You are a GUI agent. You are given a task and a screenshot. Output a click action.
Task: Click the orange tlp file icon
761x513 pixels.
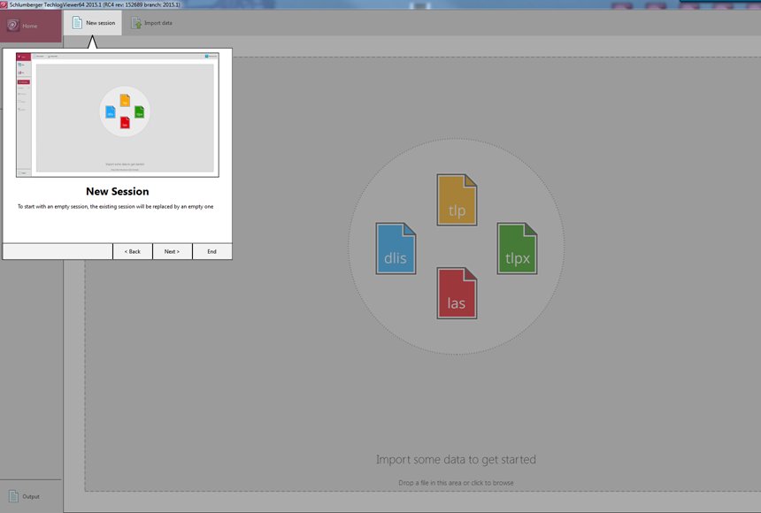tap(457, 200)
